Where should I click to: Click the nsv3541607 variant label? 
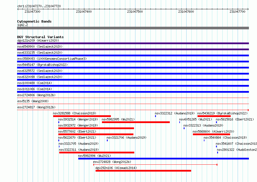pyautogui.click(x=236, y=144)
